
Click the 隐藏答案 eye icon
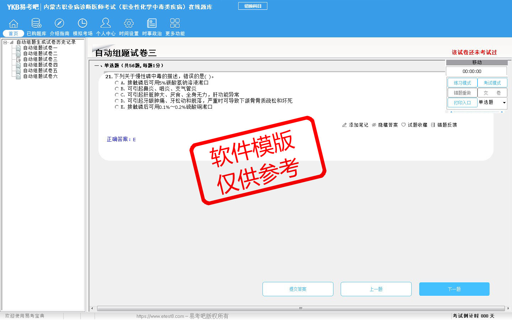374,125
